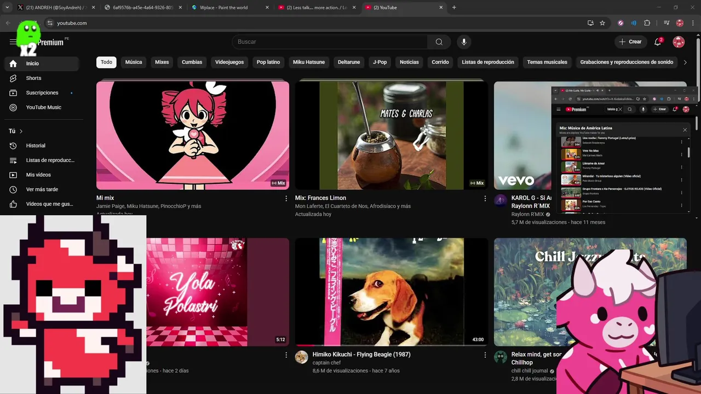Viewport: 701px width, 394px height.
Task: Open the captain chef channel avatar
Action: coord(302,357)
